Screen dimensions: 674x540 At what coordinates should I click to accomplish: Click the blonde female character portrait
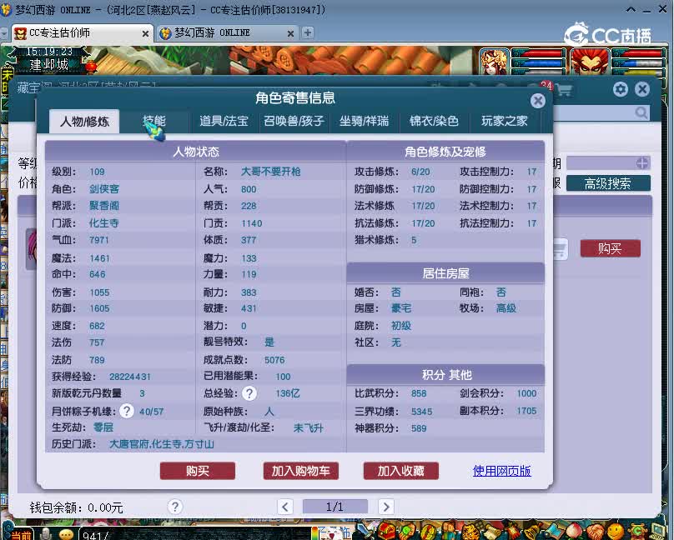pos(494,62)
